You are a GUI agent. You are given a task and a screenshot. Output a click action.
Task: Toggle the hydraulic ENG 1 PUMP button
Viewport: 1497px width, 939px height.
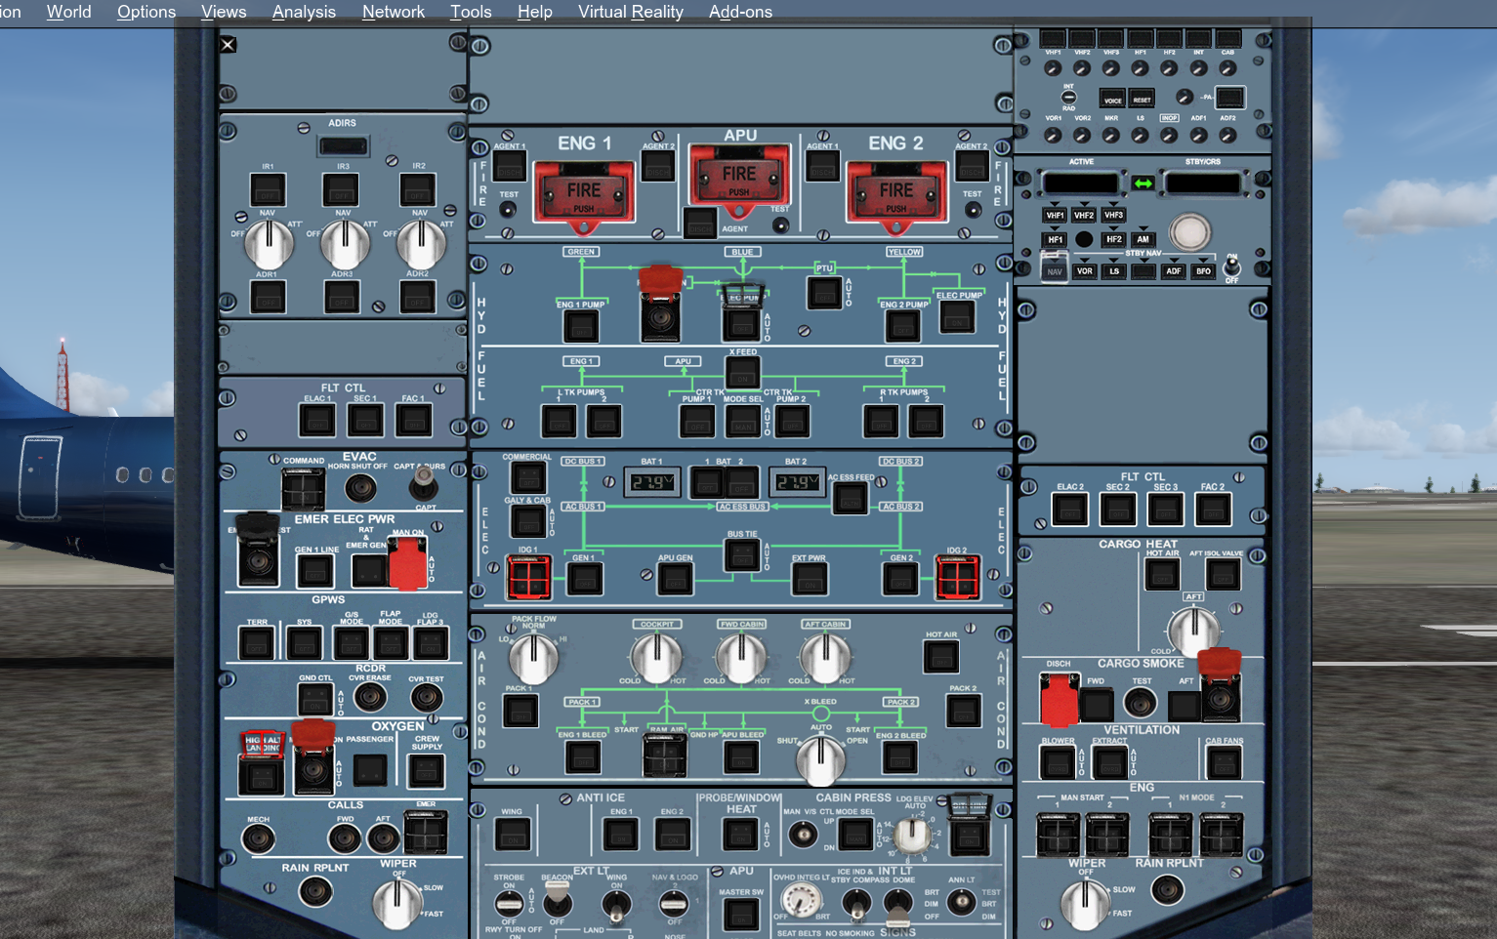[x=581, y=326]
